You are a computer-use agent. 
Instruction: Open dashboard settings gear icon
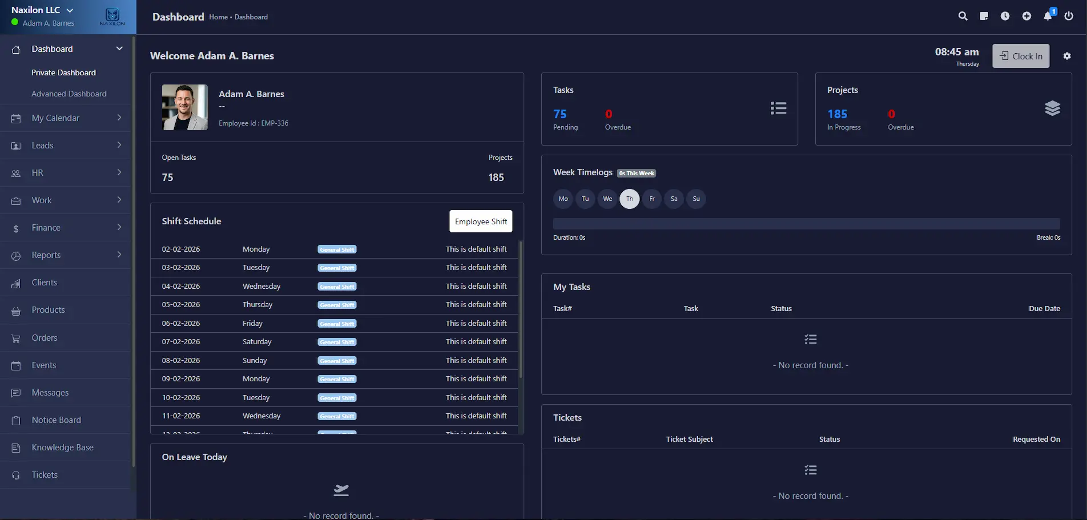pos(1067,56)
